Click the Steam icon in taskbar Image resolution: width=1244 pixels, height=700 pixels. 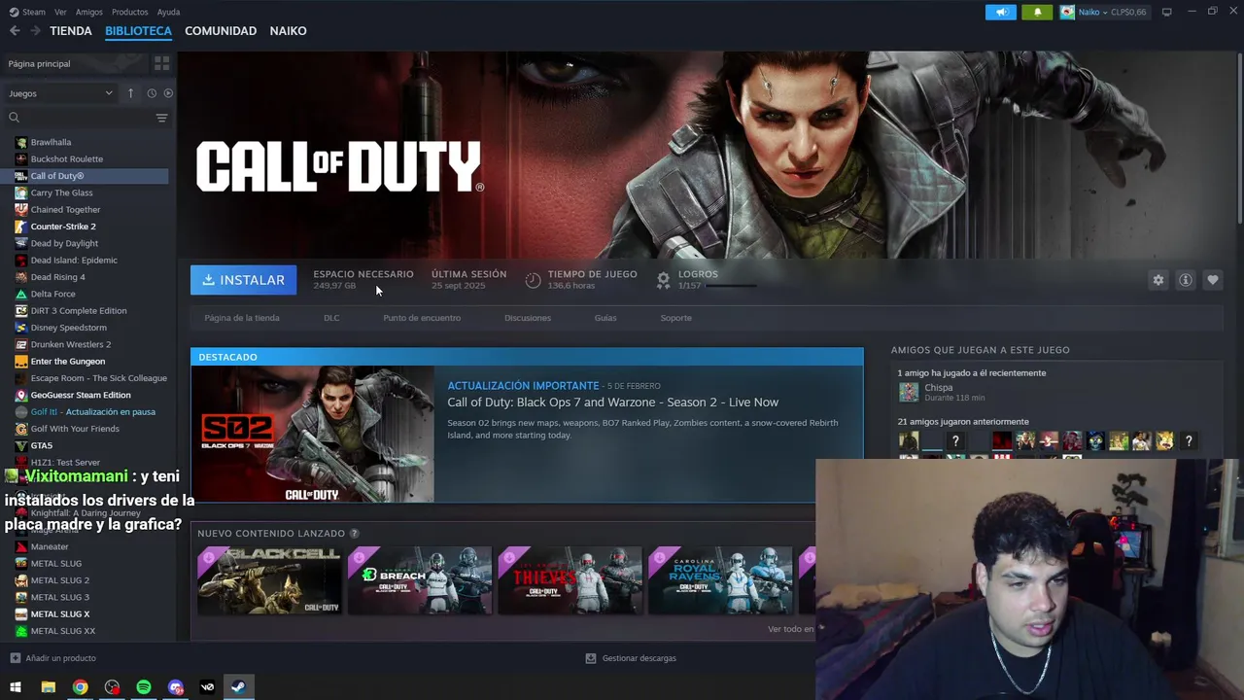coord(238,687)
